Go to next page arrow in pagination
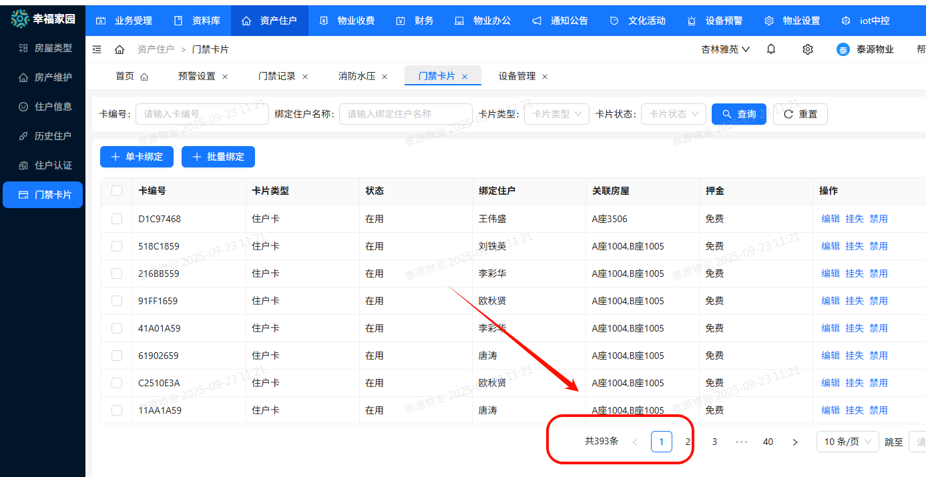926x477 pixels. [x=794, y=442]
